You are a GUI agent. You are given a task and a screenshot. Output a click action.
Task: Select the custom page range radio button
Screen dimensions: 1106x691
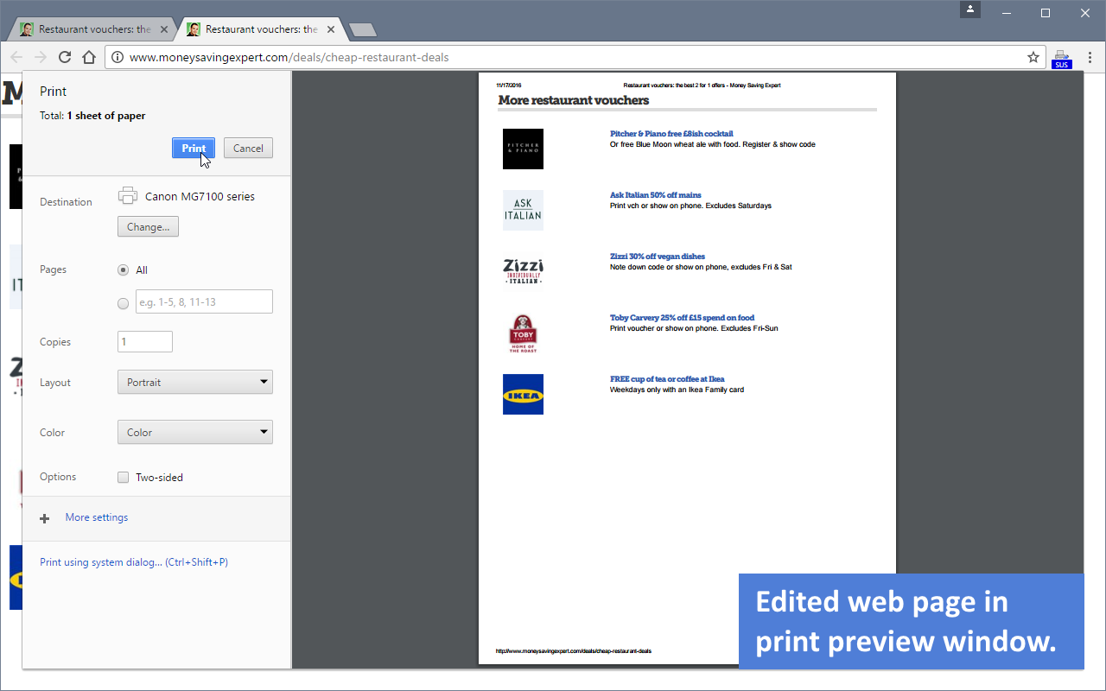[x=123, y=303]
